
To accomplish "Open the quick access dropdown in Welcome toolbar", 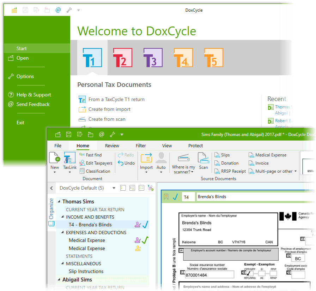I will click(78, 10).
